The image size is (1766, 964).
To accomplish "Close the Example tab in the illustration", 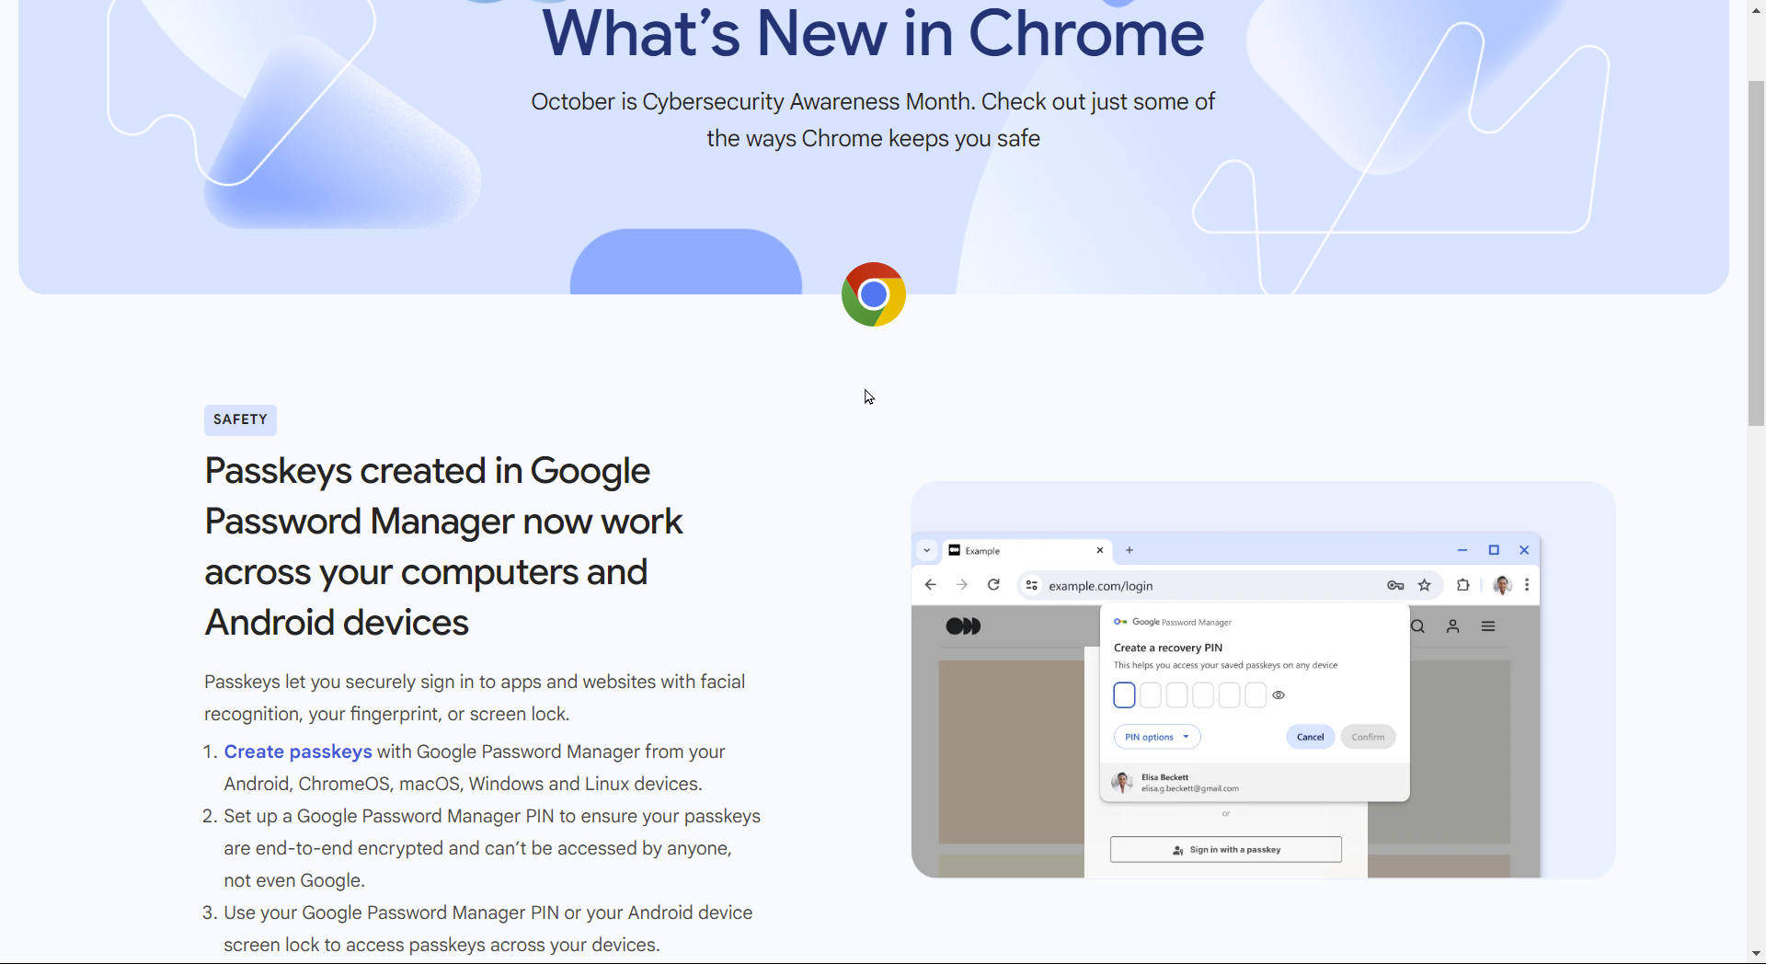I will (1100, 550).
